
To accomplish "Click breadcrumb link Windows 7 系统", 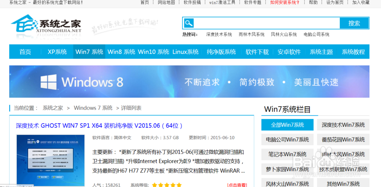I will click(93, 108).
